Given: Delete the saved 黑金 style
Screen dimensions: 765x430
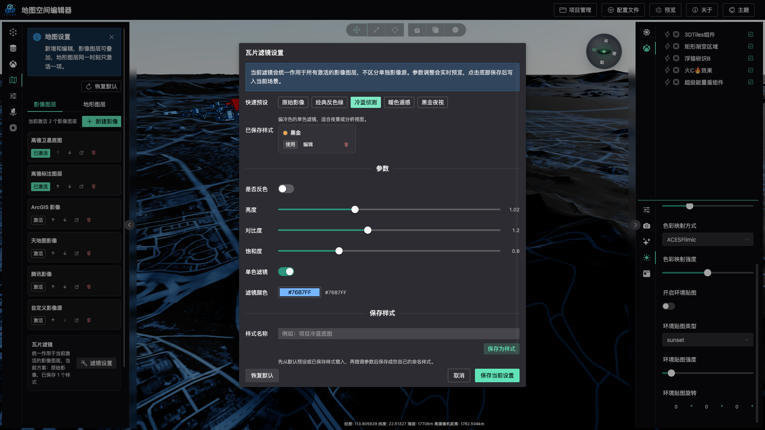Looking at the screenshot, I should pyautogui.click(x=346, y=145).
